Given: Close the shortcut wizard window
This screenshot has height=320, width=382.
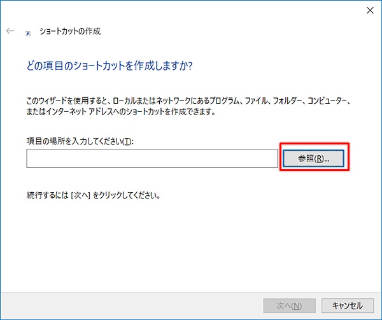Looking at the screenshot, I should [370, 10].
